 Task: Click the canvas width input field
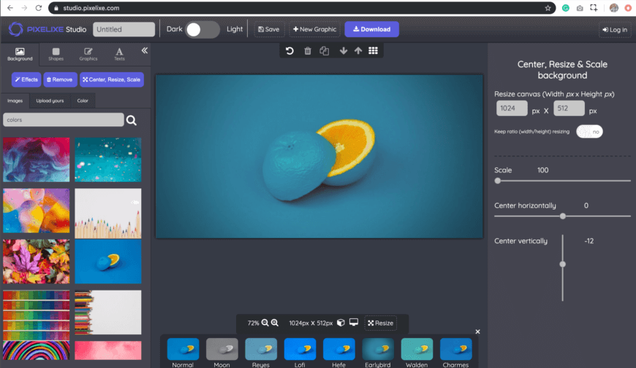point(511,109)
